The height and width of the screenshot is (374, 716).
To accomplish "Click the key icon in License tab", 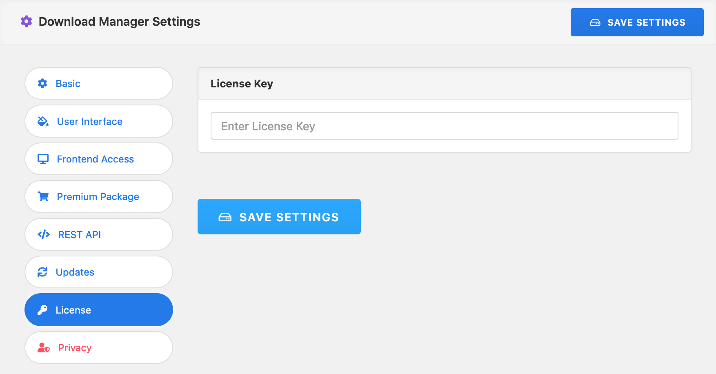I will (42, 310).
